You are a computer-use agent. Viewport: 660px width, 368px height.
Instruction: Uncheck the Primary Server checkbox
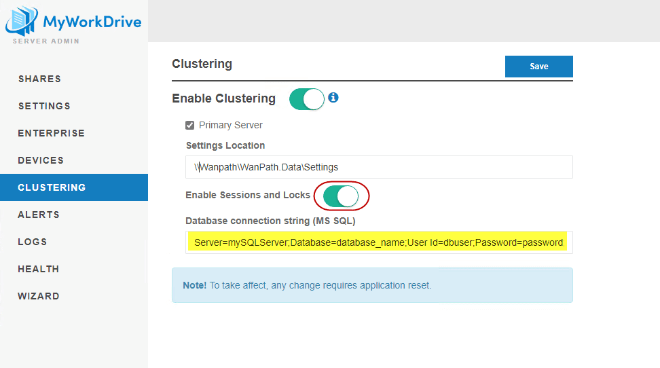(190, 126)
